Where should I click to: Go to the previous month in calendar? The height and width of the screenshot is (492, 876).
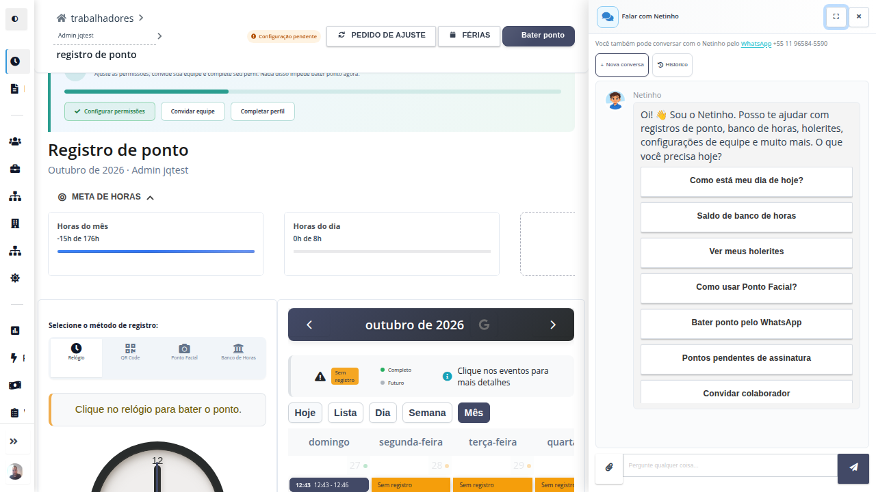coord(309,325)
